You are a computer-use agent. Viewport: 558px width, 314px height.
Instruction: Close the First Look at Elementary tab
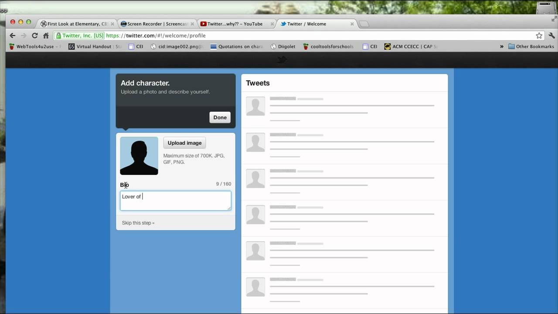tap(112, 24)
